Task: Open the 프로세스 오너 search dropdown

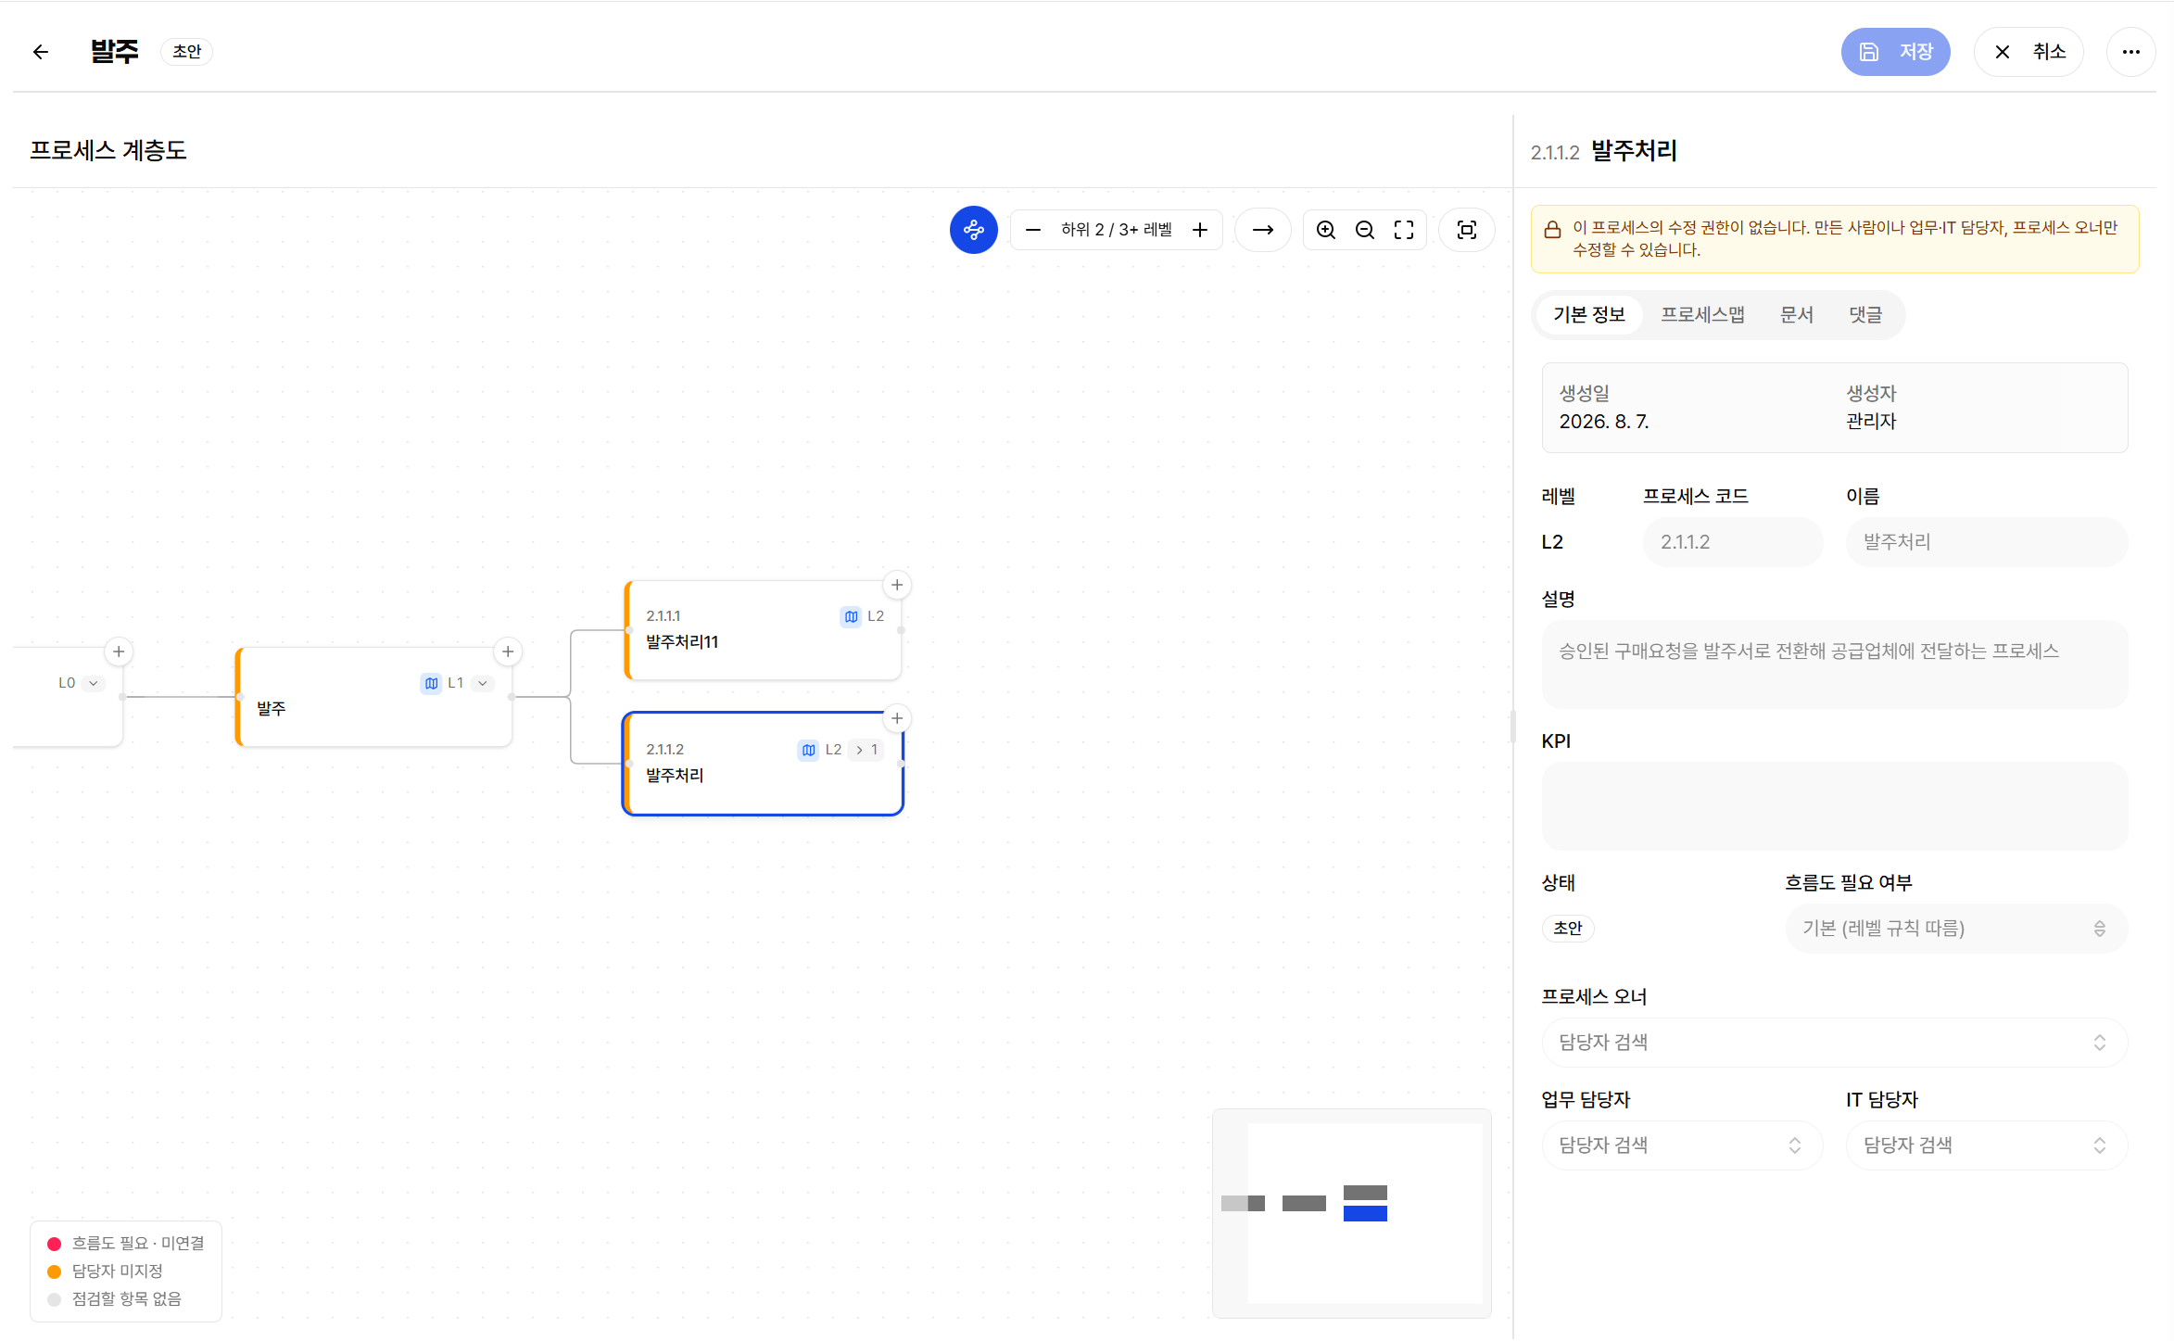Action: 1835,1043
